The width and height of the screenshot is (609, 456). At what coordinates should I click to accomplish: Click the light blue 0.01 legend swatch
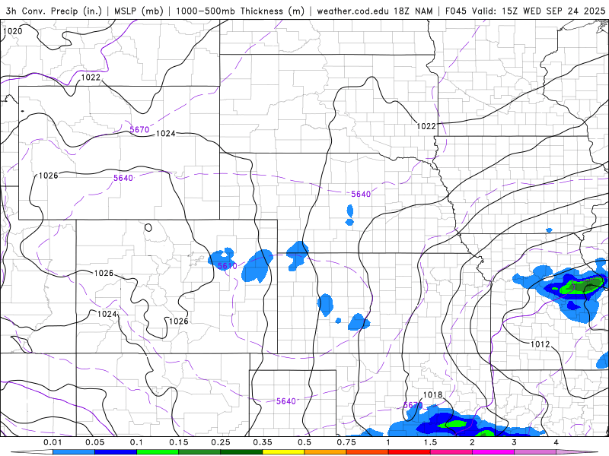[x=74, y=452]
